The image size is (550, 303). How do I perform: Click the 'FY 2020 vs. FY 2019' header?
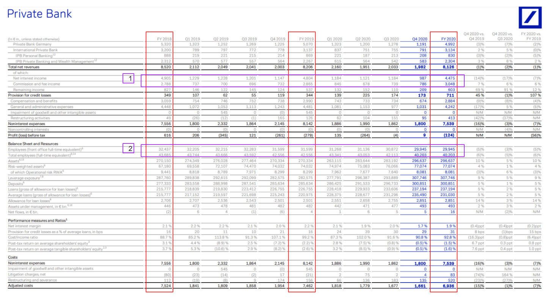(531, 37)
